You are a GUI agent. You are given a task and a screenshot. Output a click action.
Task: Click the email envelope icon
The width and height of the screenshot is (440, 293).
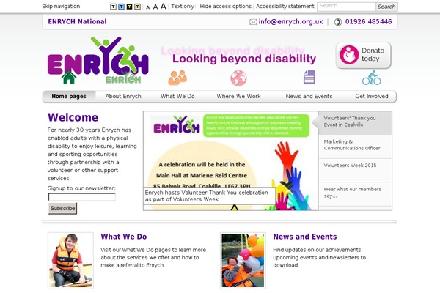click(x=253, y=22)
